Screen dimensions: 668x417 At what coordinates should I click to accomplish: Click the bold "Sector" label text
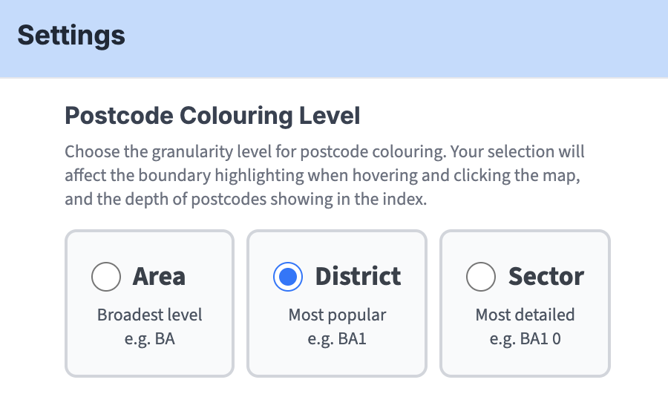[546, 277]
